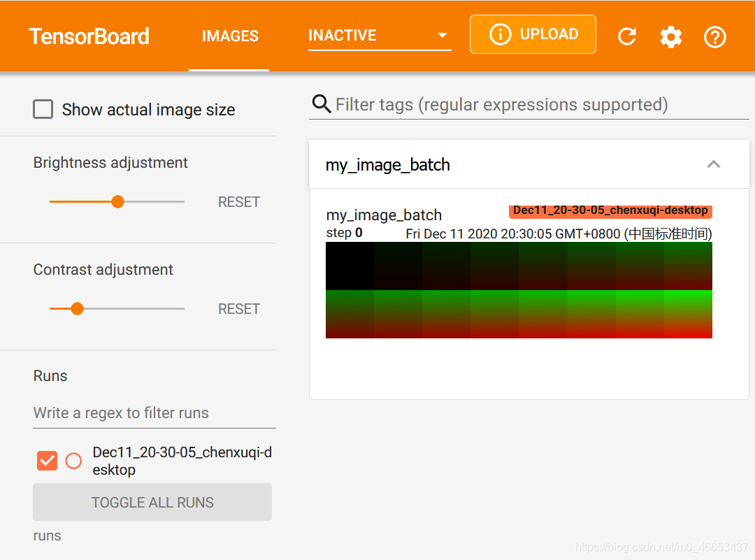755x560 pixels.
Task: Click the 'Runs' section heading
Action: (50, 376)
